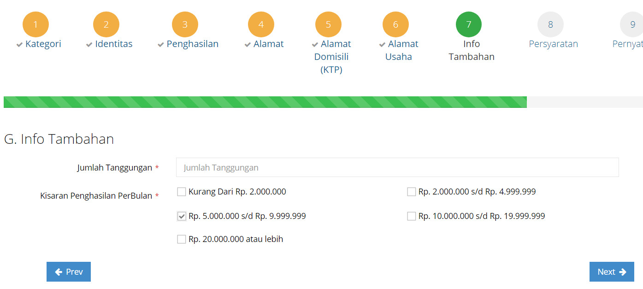Viewport: 643px width, 289px height.
Task: Switch to the Penghasilan step label
Action: pos(192,44)
